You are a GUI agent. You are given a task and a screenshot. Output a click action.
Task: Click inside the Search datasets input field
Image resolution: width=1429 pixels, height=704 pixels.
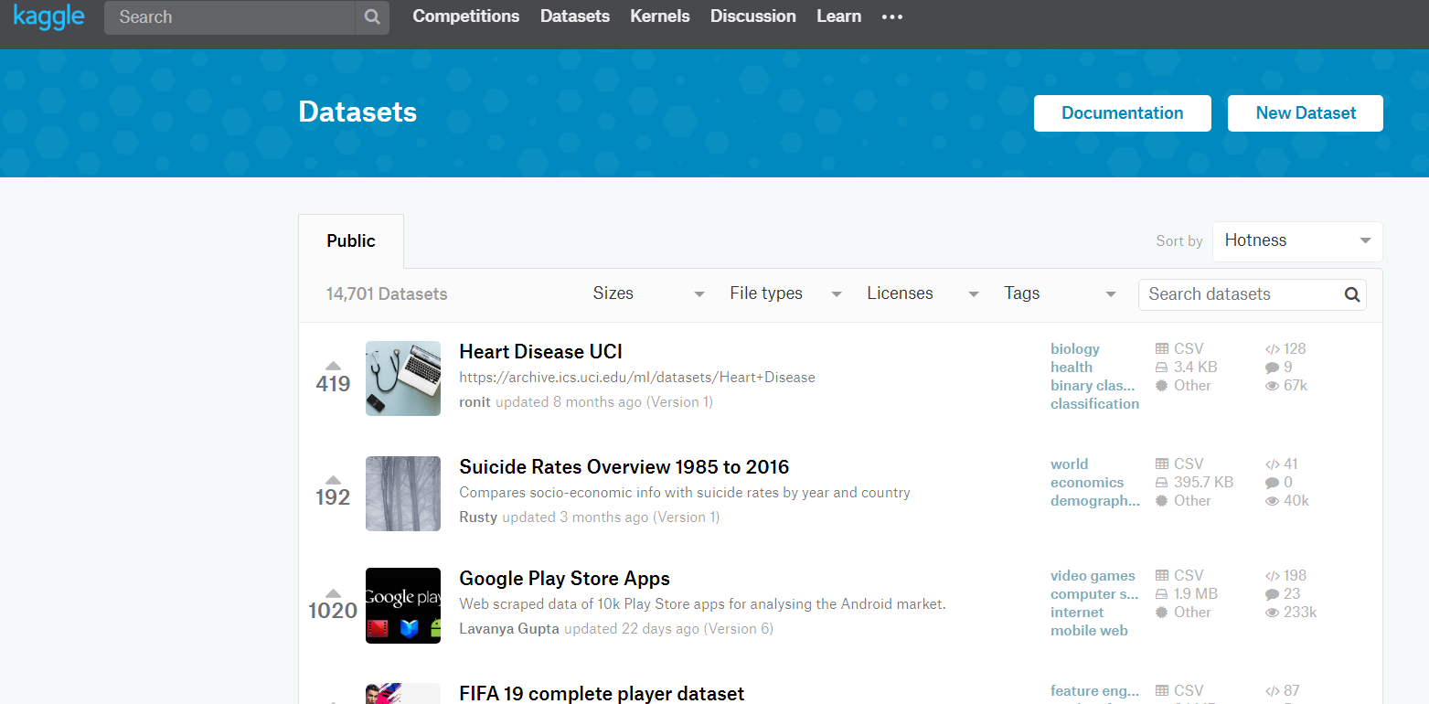pyautogui.click(x=1234, y=294)
